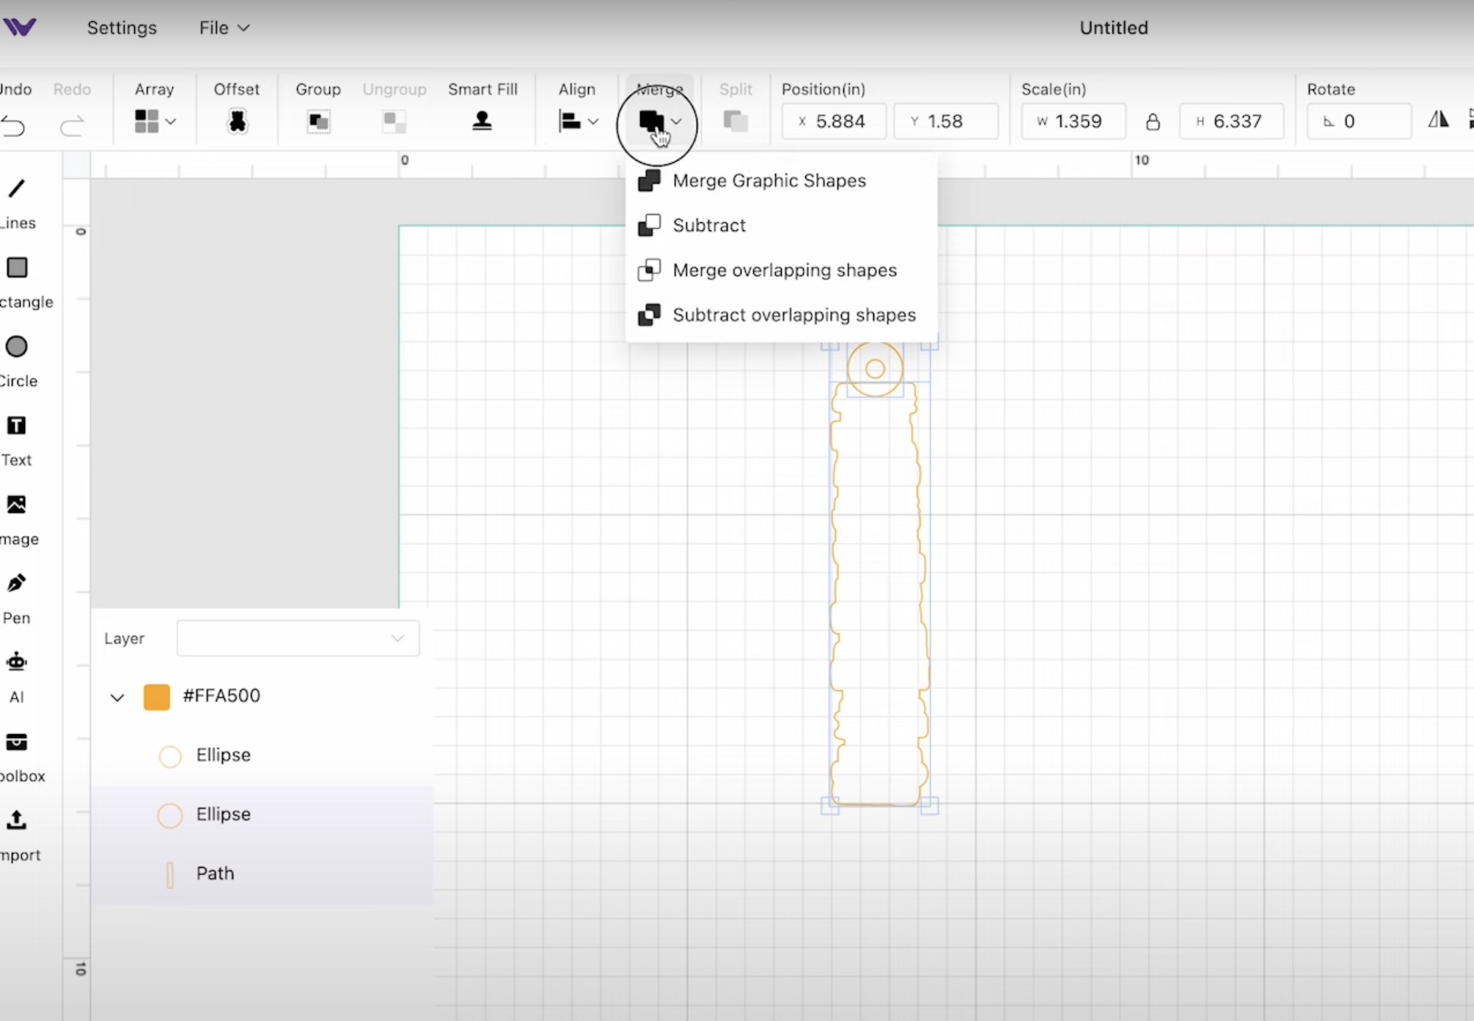The height and width of the screenshot is (1021, 1474).
Task: Expand the Align options chevron
Action: click(593, 122)
